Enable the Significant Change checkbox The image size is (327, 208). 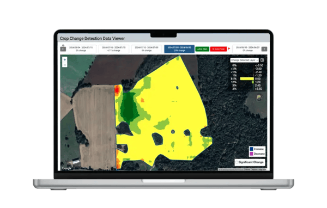click(x=237, y=162)
